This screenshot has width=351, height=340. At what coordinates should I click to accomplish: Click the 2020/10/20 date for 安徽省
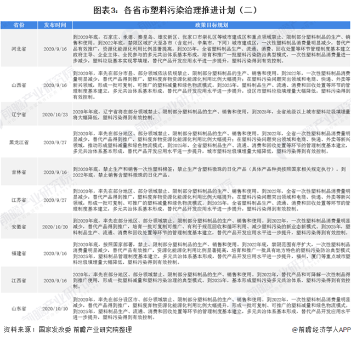54,226
